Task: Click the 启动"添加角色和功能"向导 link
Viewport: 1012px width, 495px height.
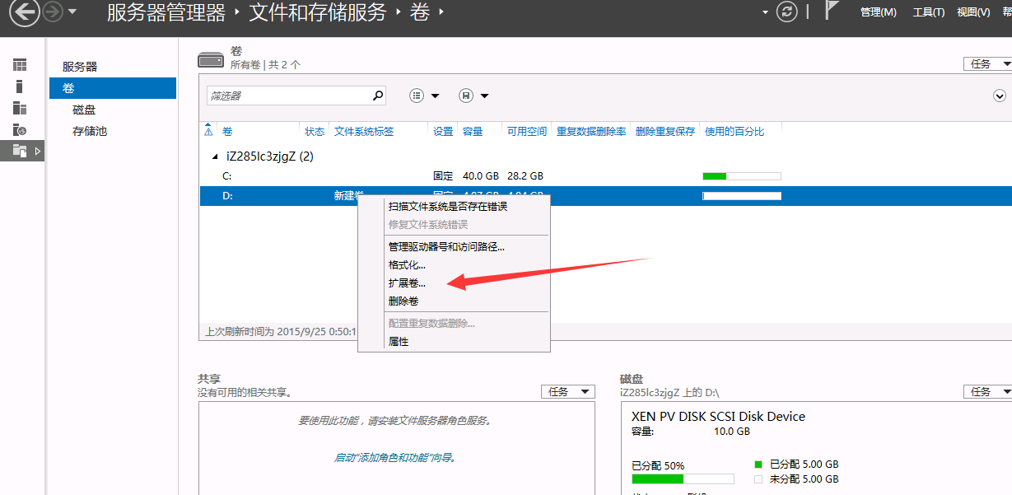Action: click(x=394, y=457)
